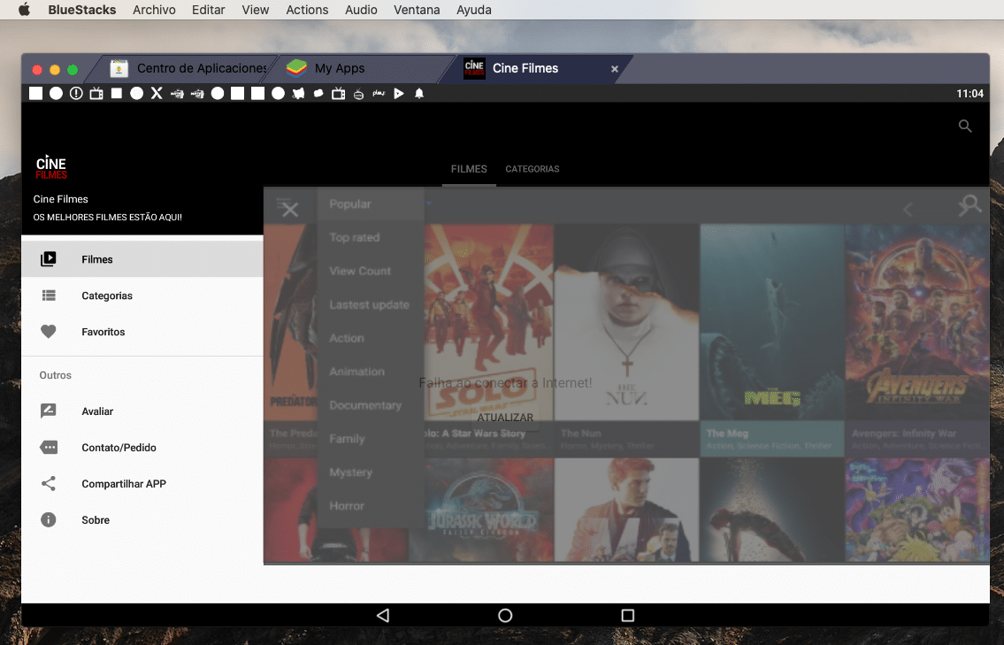
Task: Open the search magnifier in the app bar
Action: 964,126
